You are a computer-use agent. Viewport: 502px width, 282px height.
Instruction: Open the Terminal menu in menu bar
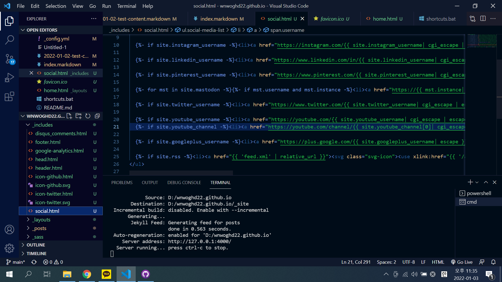[x=127, y=6]
